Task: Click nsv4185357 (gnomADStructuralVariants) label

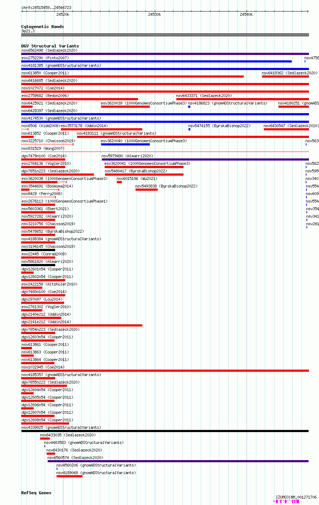Action: 61,375
